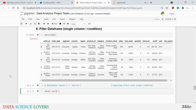This screenshot has width=196, height=110.
Task: Open the Help menu
Action: click(x=81, y=19)
